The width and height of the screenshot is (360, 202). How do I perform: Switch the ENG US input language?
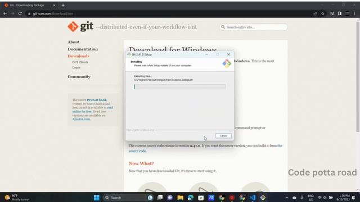(310, 198)
